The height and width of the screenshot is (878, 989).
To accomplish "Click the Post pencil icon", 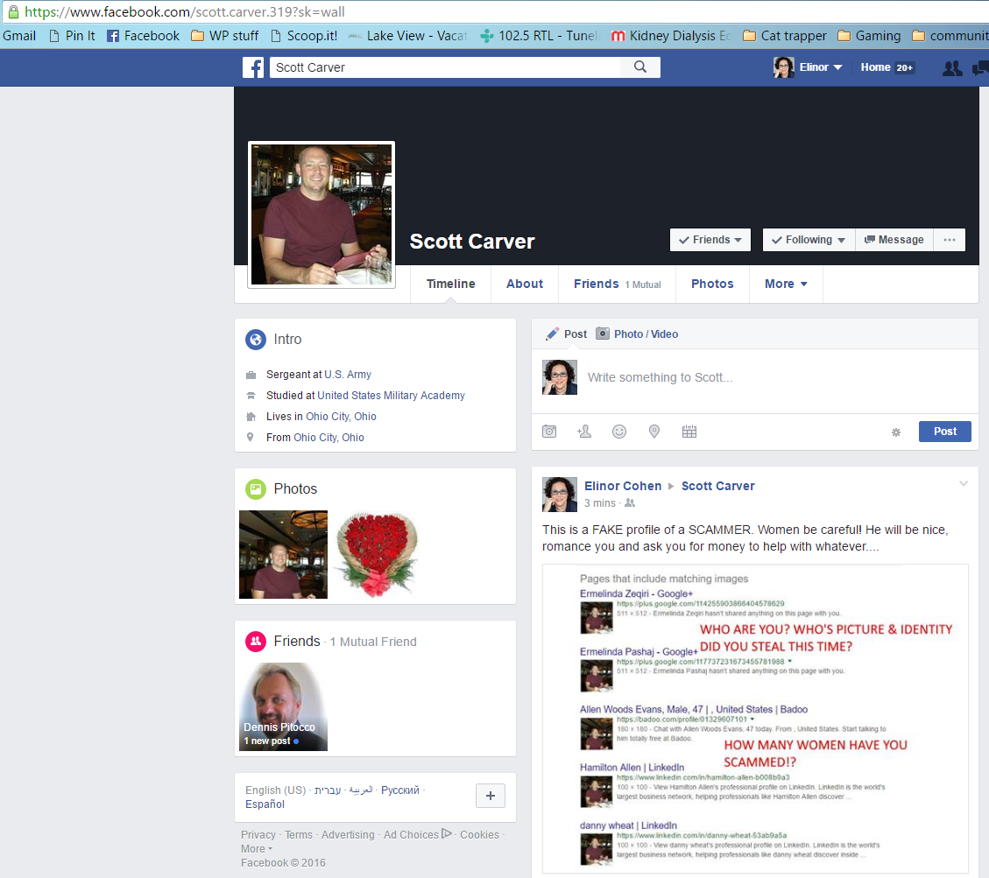I will click(x=552, y=334).
